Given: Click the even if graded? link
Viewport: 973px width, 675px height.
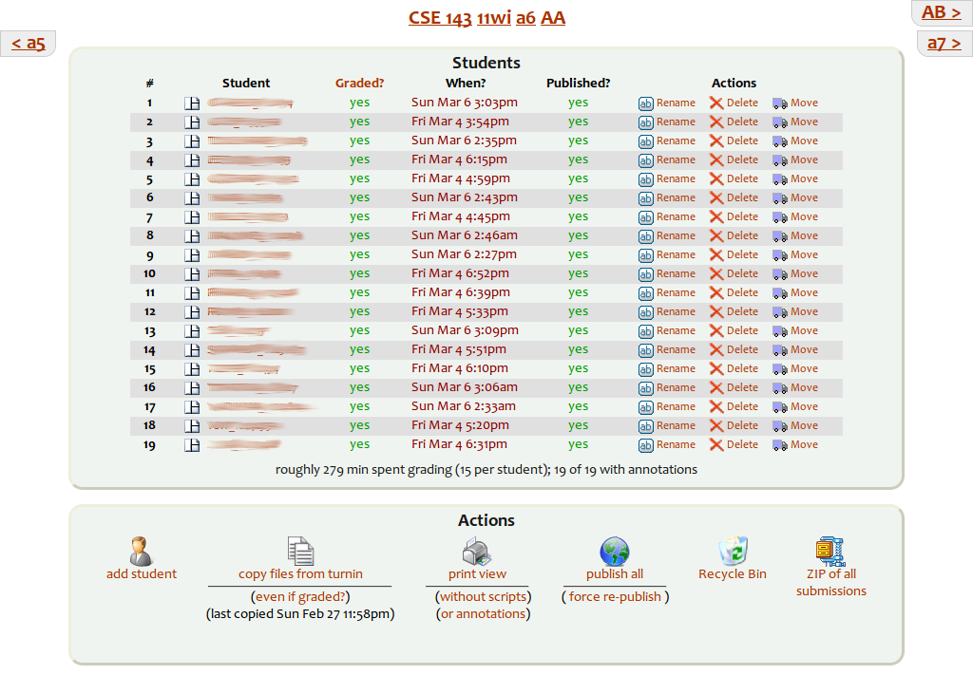Looking at the screenshot, I should tap(300, 597).
